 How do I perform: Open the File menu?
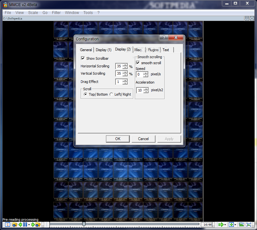point(8,13)
